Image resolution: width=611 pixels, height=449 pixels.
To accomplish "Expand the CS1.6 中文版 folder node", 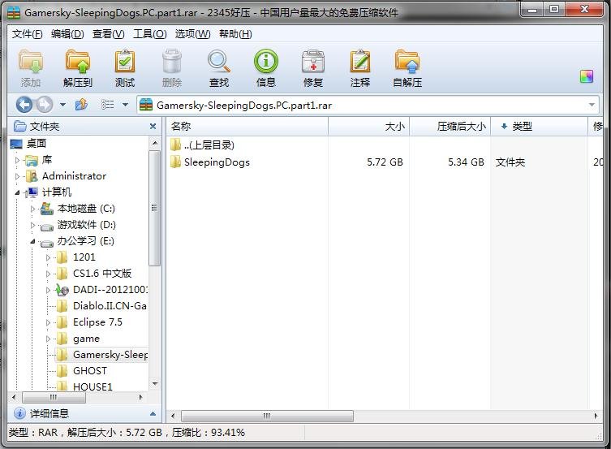I will (x=49, y=274).
